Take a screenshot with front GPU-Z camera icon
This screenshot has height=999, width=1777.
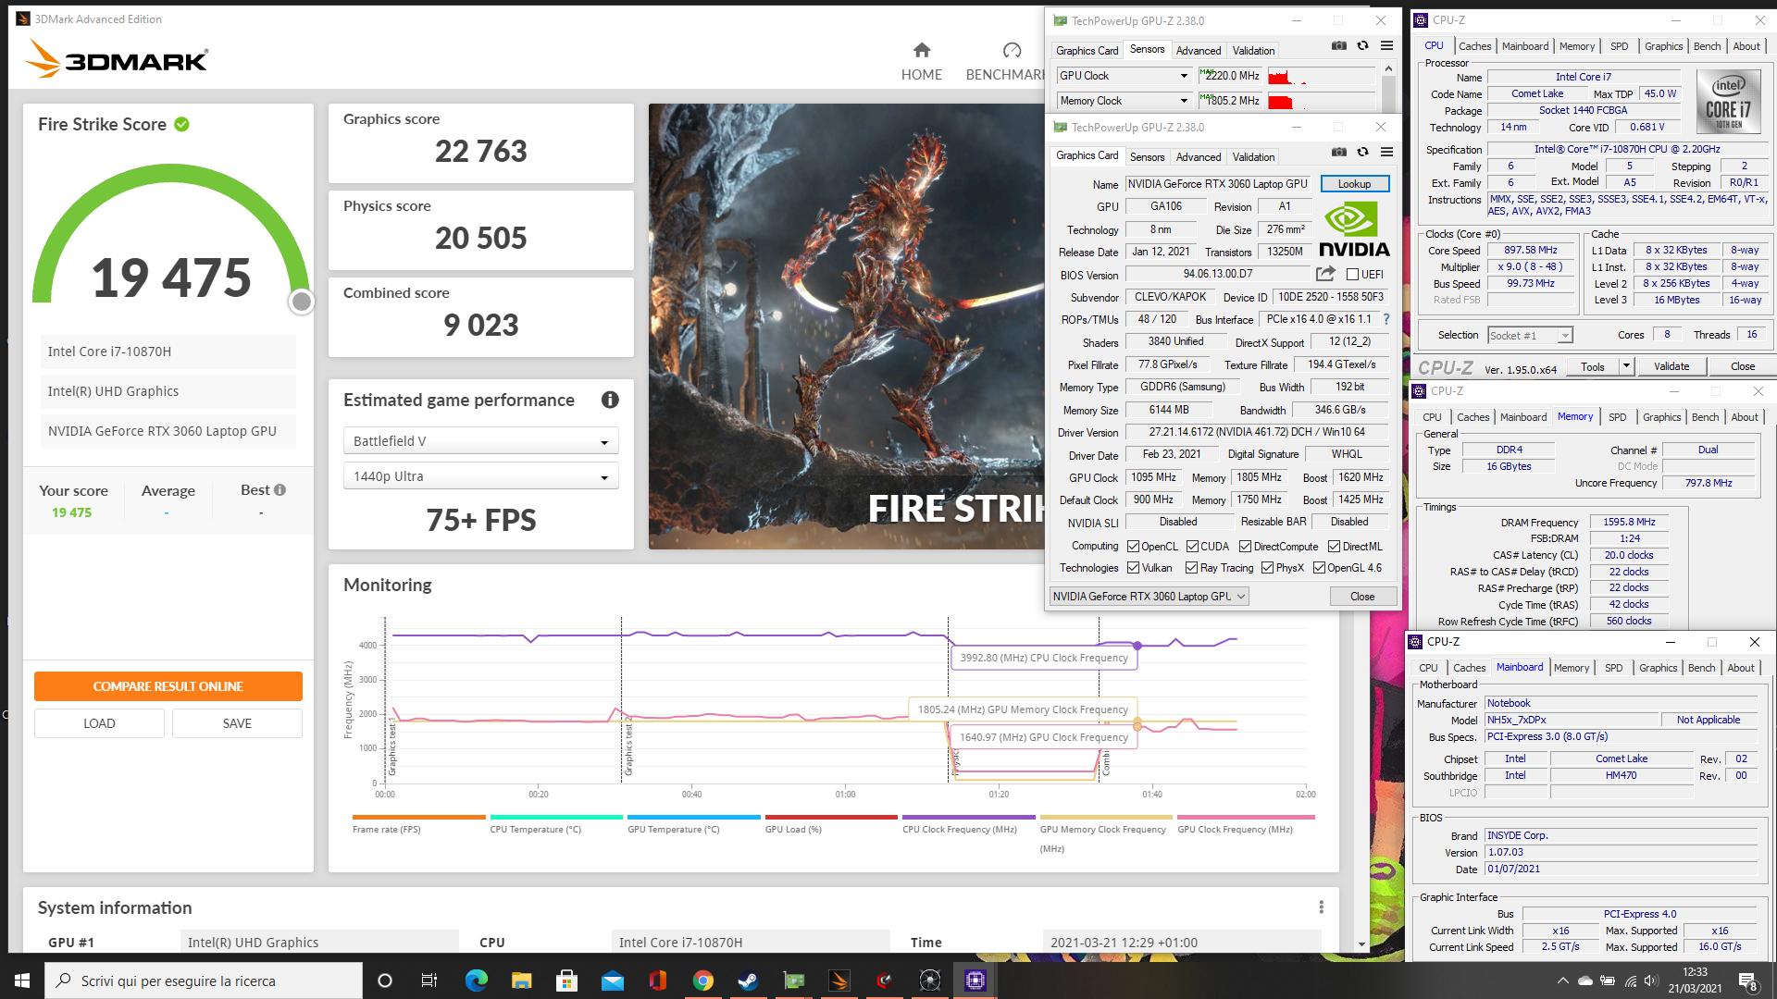[x=1338, y=152]
